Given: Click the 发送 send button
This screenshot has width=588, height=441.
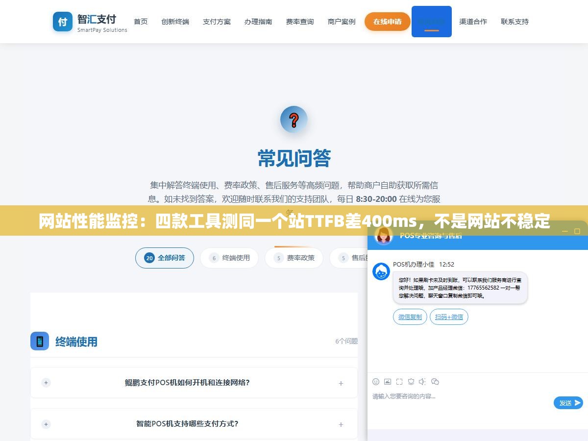Looking at the screenshot, I should [x=568, y=403].
